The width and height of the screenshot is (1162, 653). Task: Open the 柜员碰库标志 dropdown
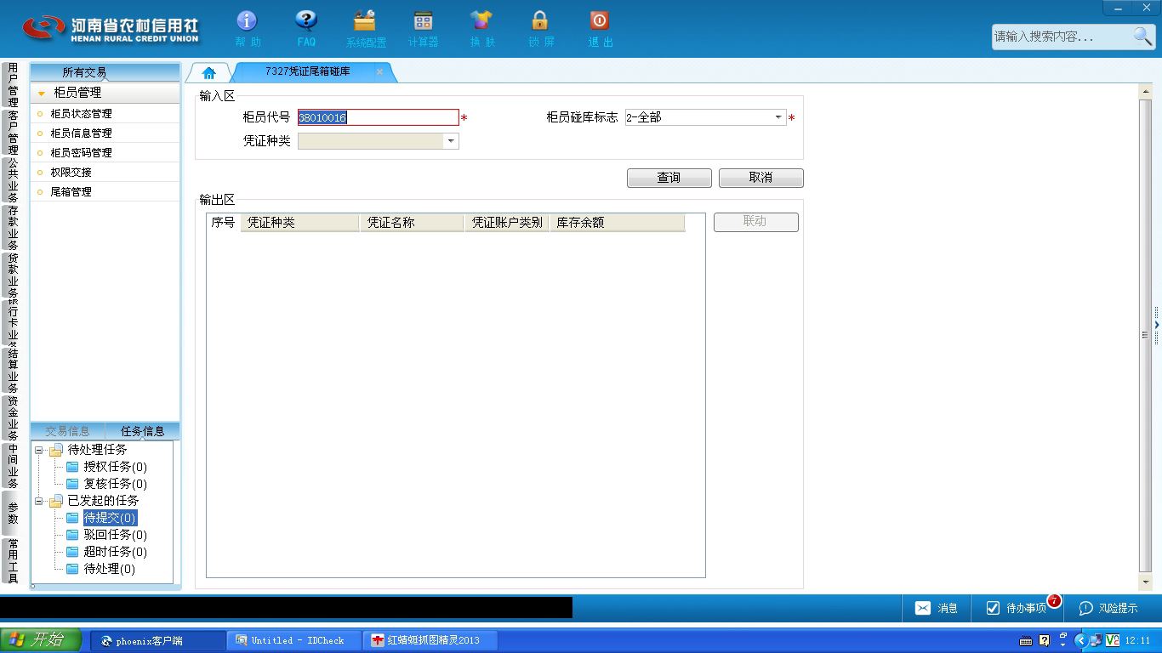pos(778,117)
